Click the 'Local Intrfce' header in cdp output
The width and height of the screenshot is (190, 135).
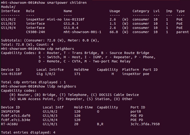(x=50, y=69)
